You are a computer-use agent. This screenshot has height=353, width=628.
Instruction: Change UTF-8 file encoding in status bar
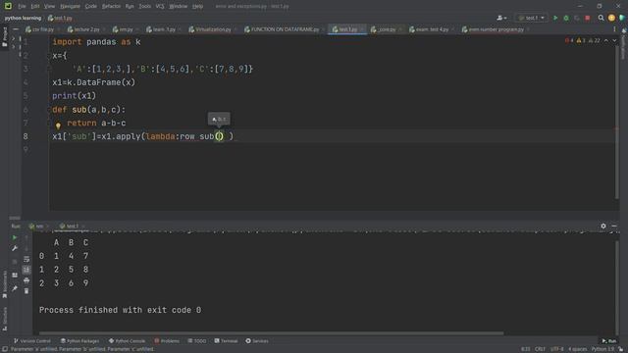coord(556,349)
